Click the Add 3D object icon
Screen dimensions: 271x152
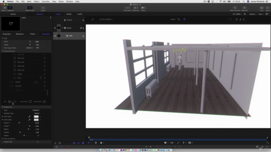pyautogui.click(x=10, y=101)
